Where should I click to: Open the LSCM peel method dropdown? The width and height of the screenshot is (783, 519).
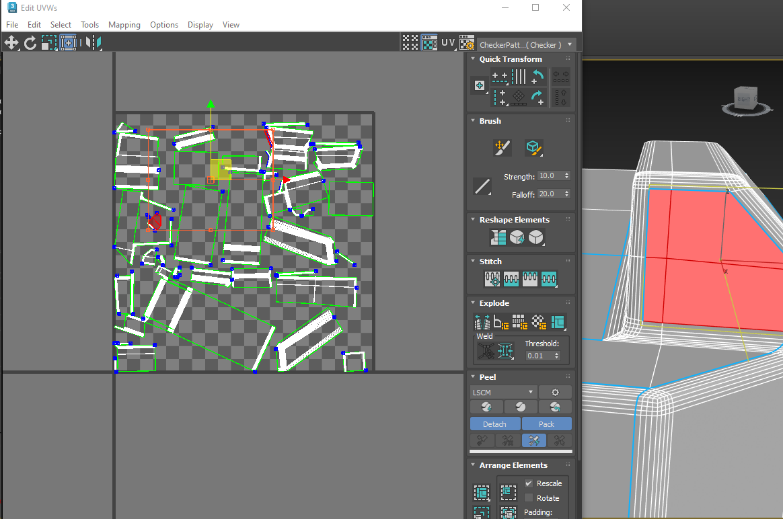502,392
